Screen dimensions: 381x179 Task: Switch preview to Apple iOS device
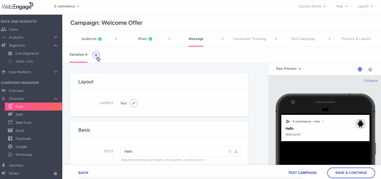(370, 69)
